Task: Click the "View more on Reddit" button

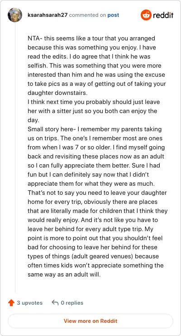Action: coord(90,321)
